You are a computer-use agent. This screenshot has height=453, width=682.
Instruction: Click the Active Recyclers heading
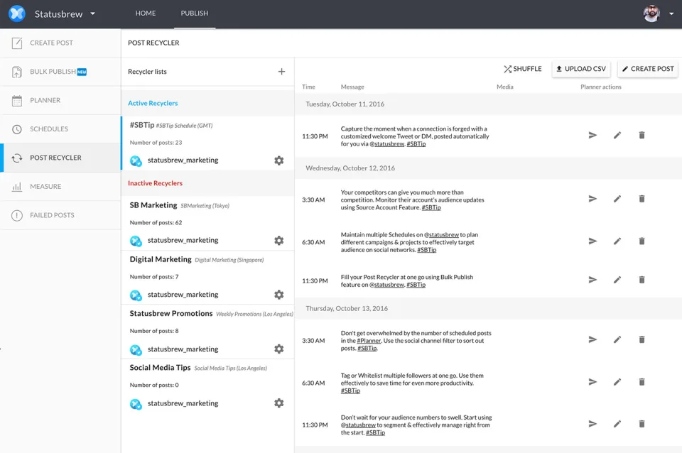[x=153, y=103]
